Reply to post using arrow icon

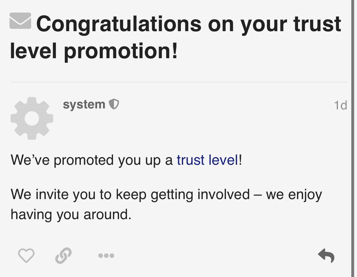point(326,256)
